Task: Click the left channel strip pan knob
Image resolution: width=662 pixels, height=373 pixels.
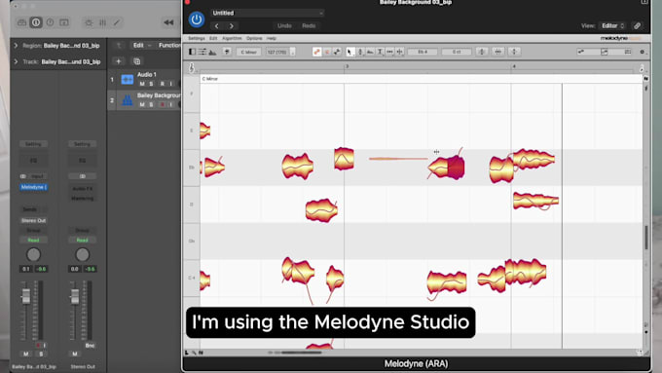Action: 33,254
